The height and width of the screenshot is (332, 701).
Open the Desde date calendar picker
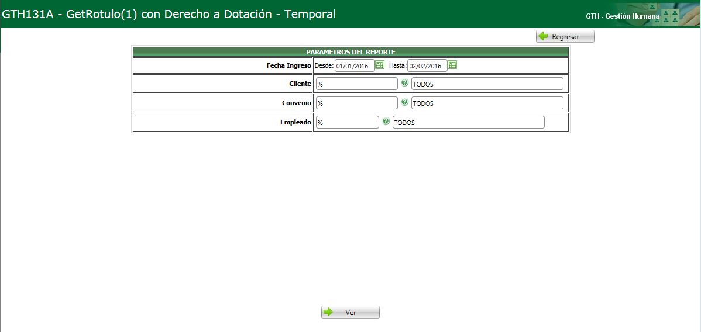click(x=380, y=65)
